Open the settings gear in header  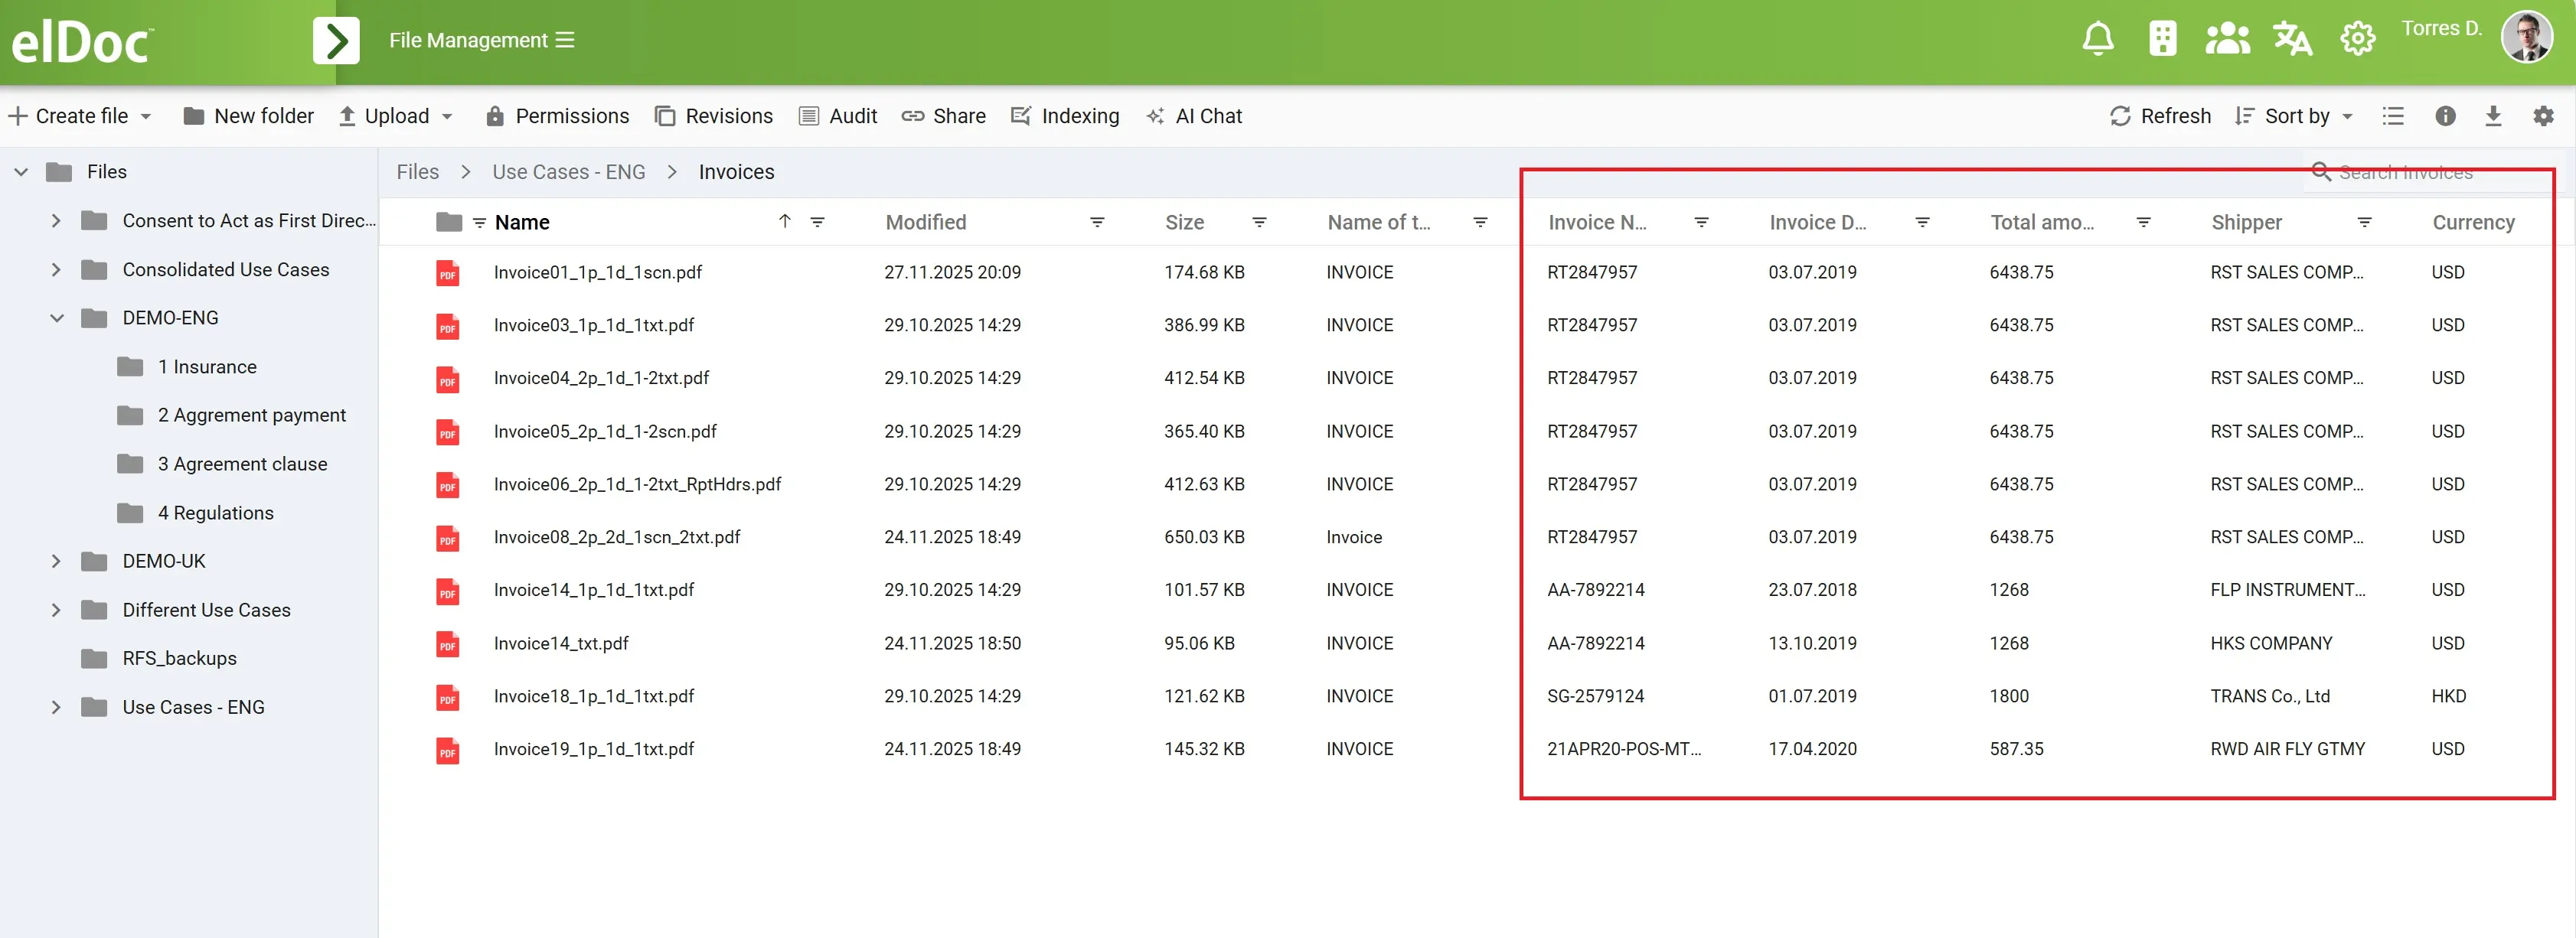tap(2357, 39)
